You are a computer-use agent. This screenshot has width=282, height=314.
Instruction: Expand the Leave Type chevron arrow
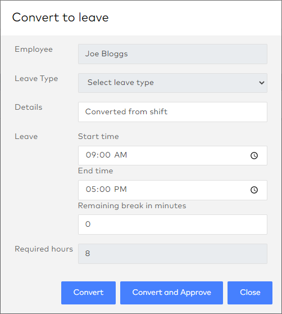[262, 83]
